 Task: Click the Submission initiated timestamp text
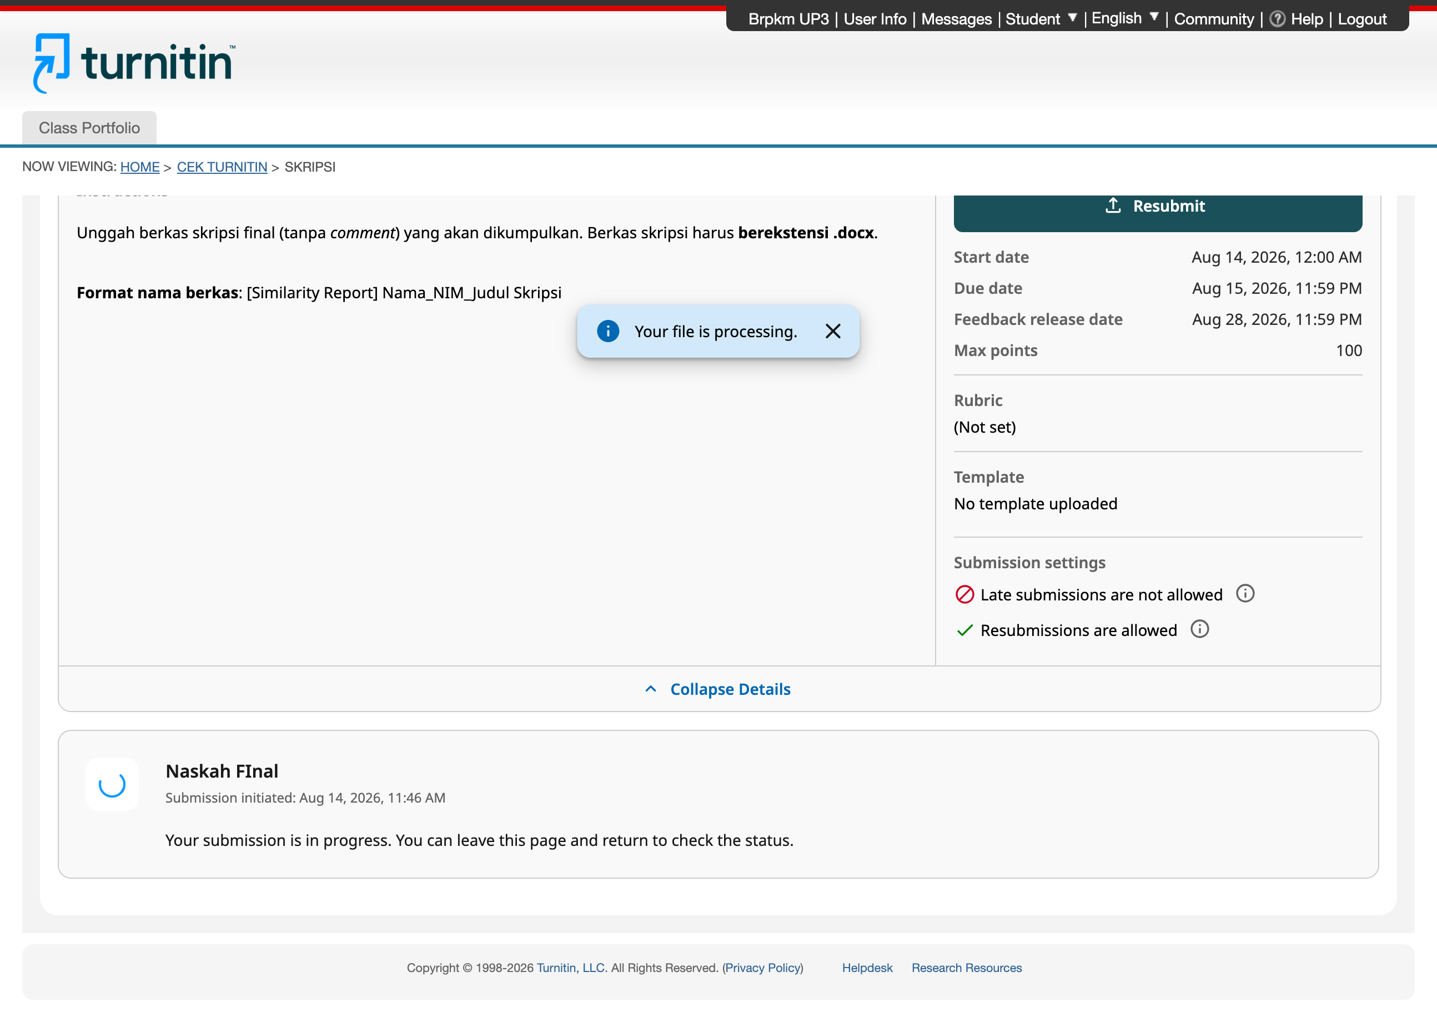pos(305,798)
